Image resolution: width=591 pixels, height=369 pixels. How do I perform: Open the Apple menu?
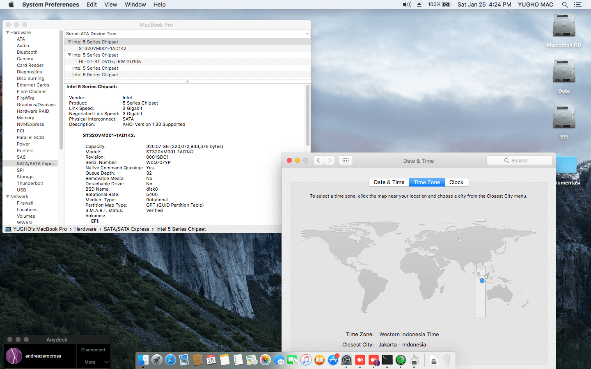pos(11,5)
